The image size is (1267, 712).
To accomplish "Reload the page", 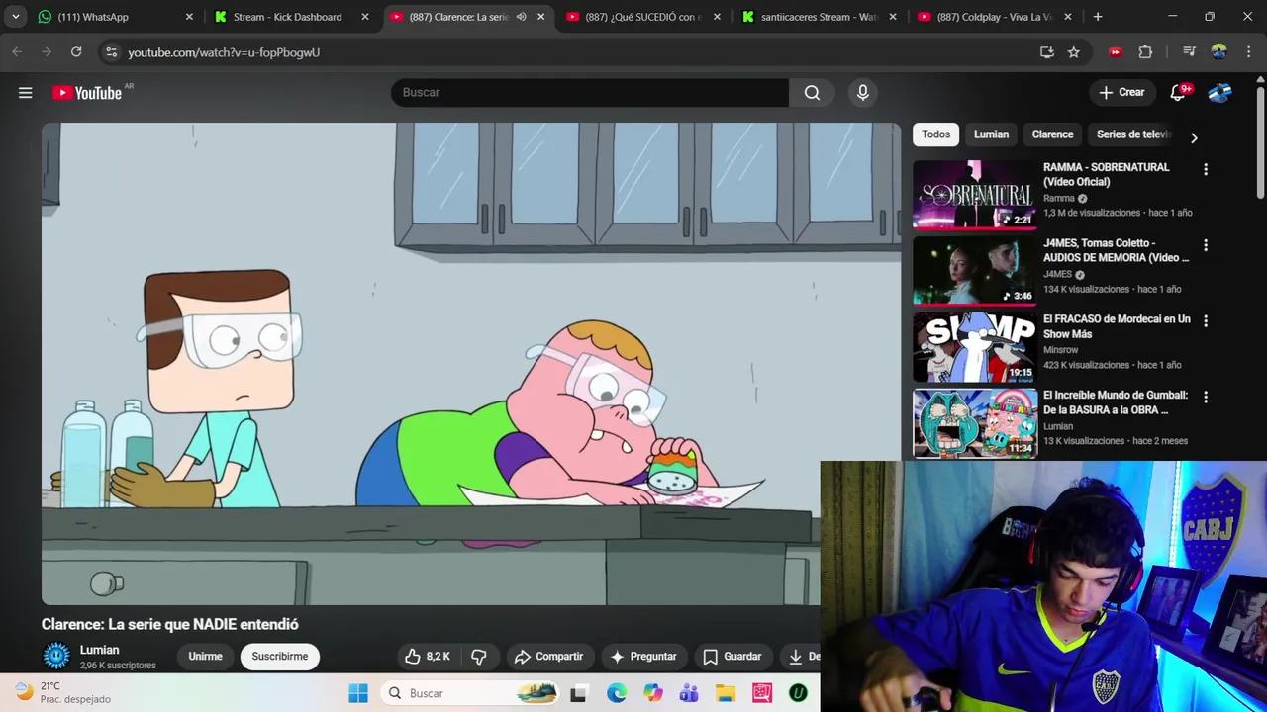I will click(76, 52).
